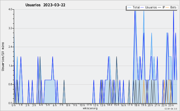Click the '16 h' x-axis label
The height and width of the screenshot is (111, 180).
click(123, 105)
